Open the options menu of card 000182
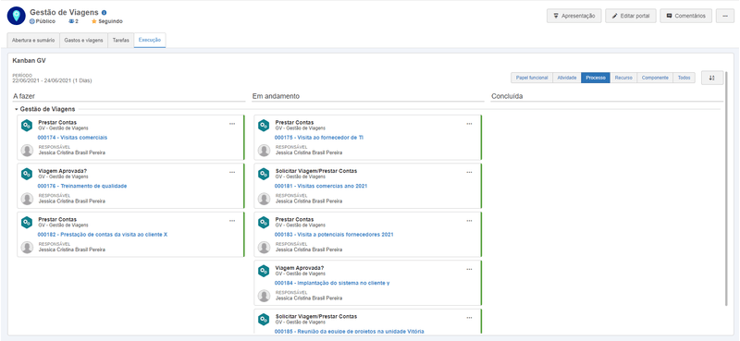Screen dimensions: 740x341 click(x=232, y=221)
